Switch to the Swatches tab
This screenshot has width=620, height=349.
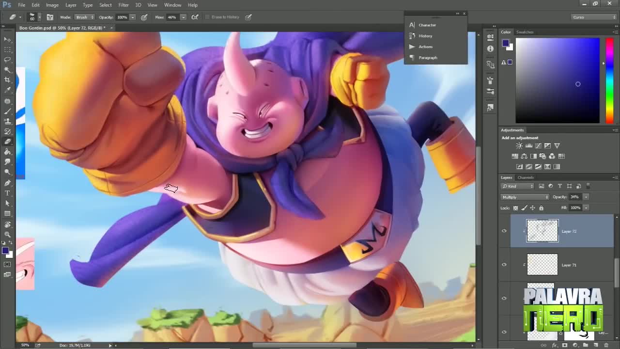[525, 32]
